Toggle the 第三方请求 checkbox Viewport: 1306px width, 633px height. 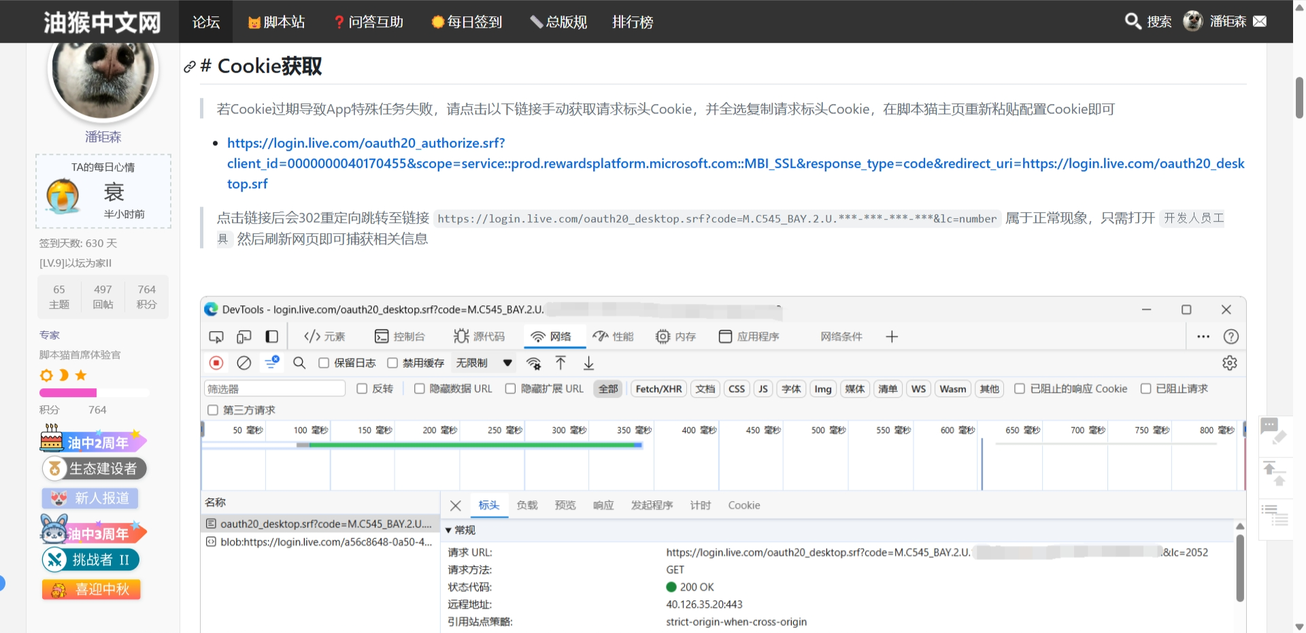tap(213, 410)
